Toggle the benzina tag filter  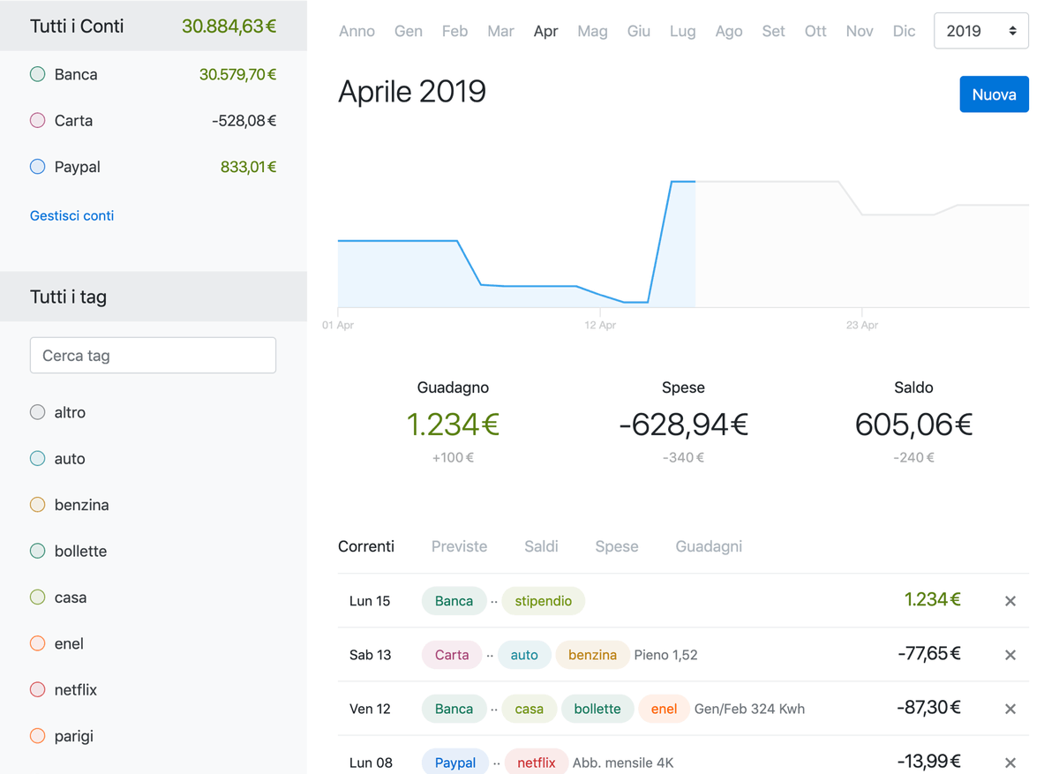tap(37, 505)
